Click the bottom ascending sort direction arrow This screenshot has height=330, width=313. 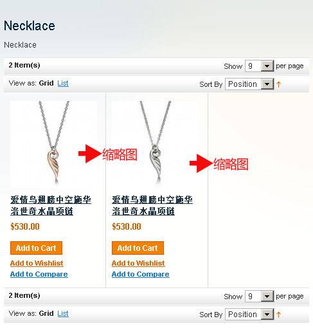tap(278, 315)
